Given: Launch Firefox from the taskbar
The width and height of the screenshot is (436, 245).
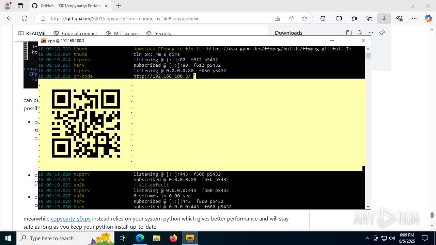Looking at the screenshot, I should click(x=173, y=238).
